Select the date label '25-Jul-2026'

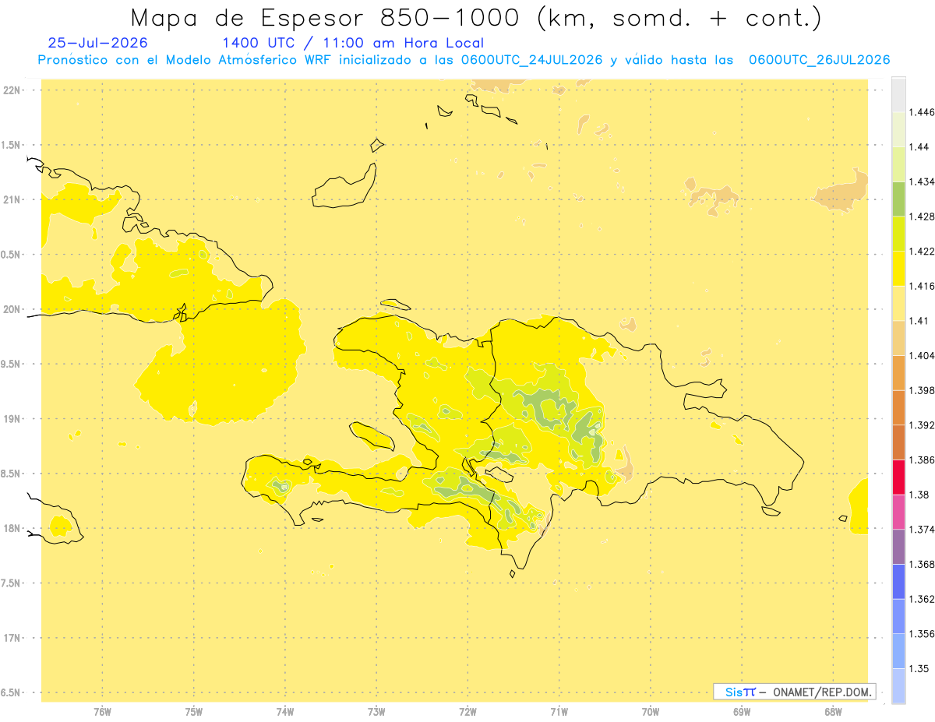[x=97, y=44]
